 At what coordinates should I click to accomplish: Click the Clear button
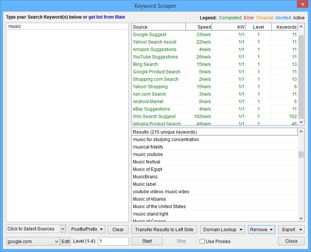pos(118,229)
